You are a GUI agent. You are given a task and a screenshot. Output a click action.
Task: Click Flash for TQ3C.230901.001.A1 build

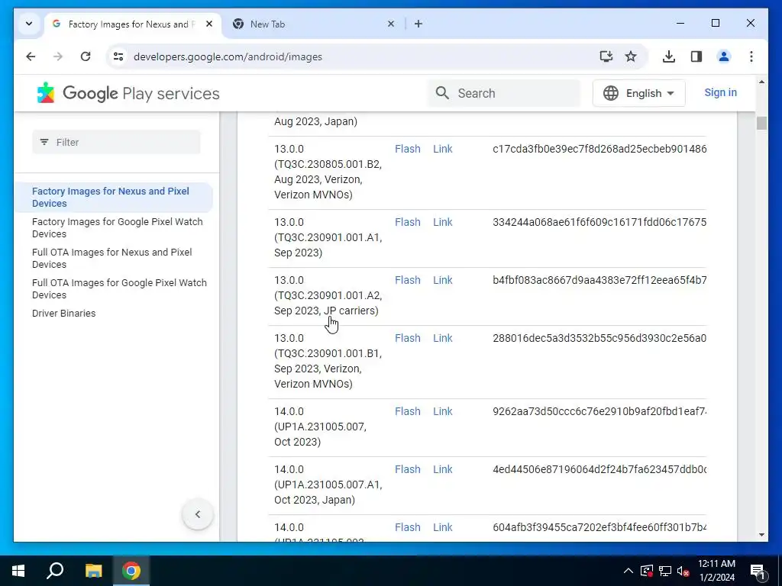408,222
